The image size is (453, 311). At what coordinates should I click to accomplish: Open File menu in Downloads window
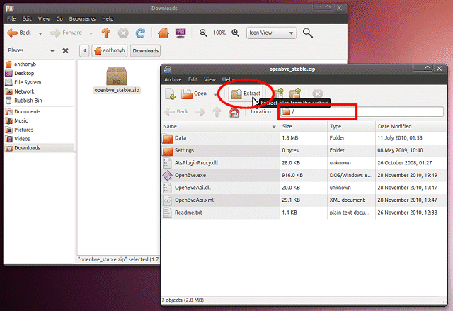pos(11,19)
